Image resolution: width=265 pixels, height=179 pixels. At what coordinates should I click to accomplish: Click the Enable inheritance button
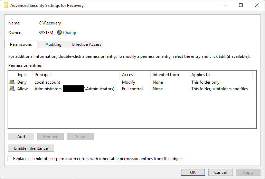31,148
